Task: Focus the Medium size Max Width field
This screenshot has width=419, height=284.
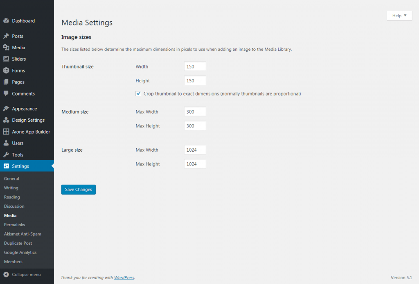Action: (x=195, y=111)
